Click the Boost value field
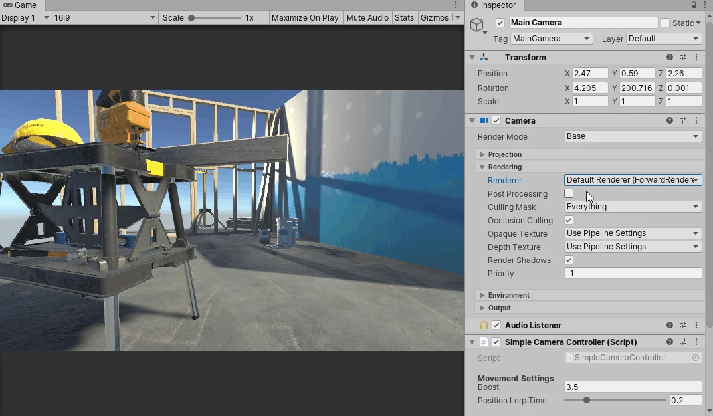Viewport: 713px width, 416px height. (633, 387)
